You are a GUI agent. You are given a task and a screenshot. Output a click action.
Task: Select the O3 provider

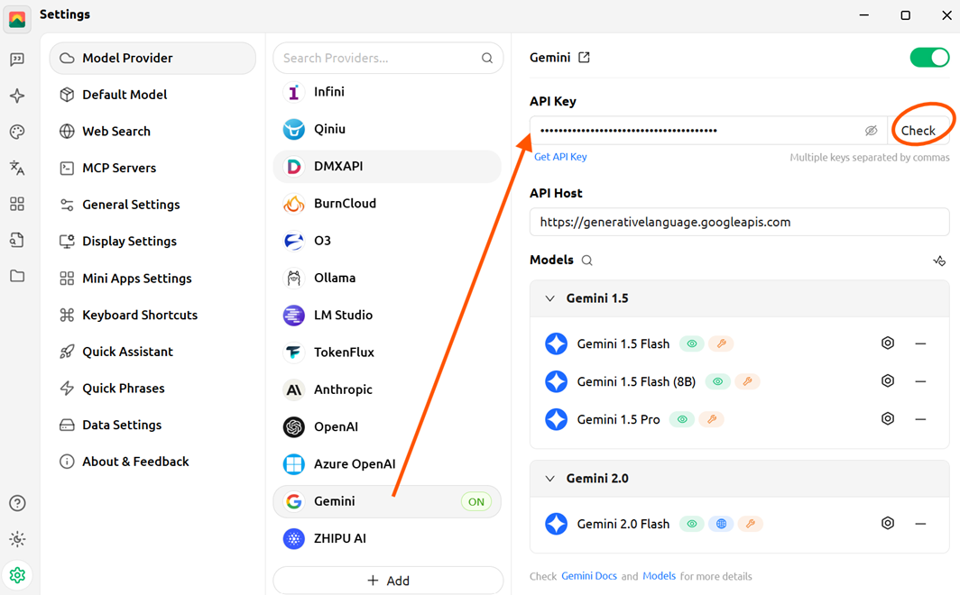pos(387,241)
